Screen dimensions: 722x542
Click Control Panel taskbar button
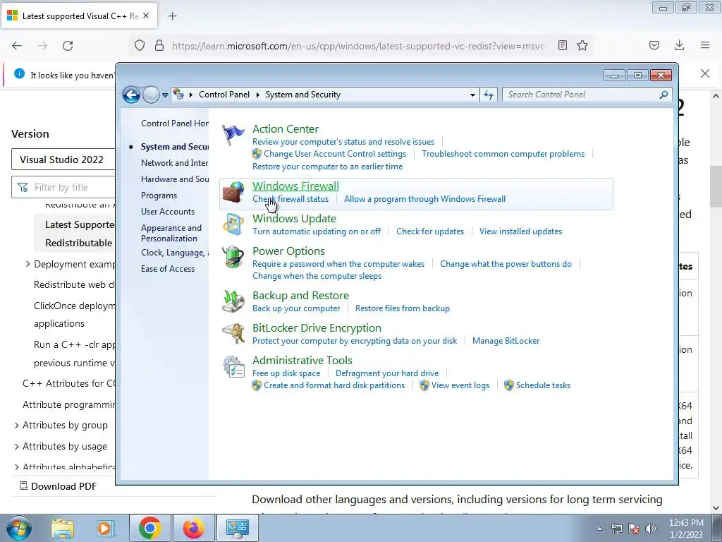[237, 528]
